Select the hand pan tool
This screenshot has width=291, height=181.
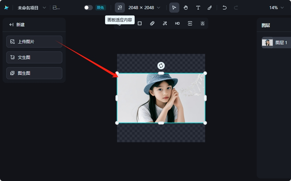pyautogui.click(x=186, y=8)
